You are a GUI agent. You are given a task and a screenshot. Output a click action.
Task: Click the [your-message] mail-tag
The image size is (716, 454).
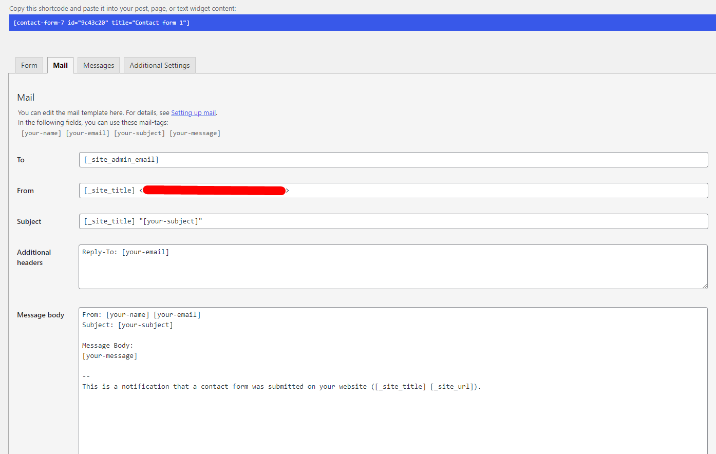coord(195,133)
